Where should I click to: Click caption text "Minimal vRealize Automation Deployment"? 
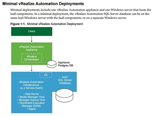55,24
